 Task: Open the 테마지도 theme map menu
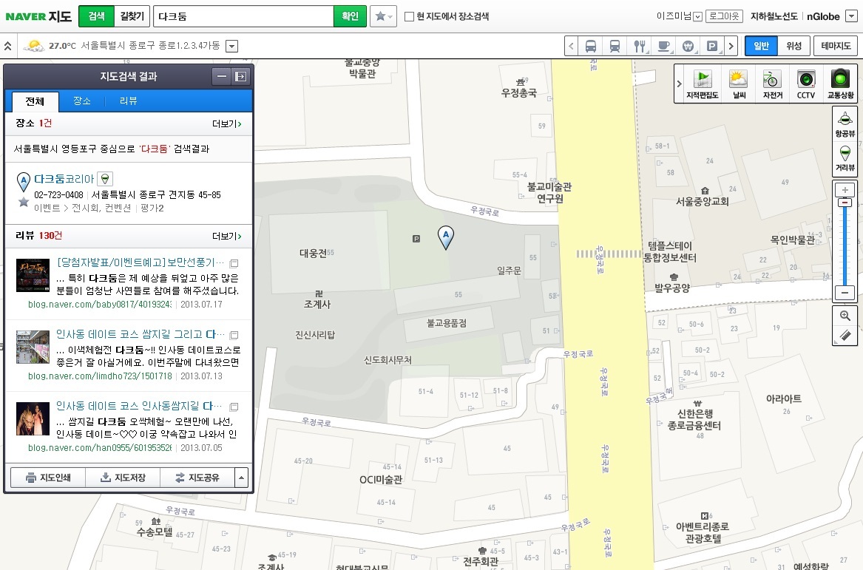[836, 46]
